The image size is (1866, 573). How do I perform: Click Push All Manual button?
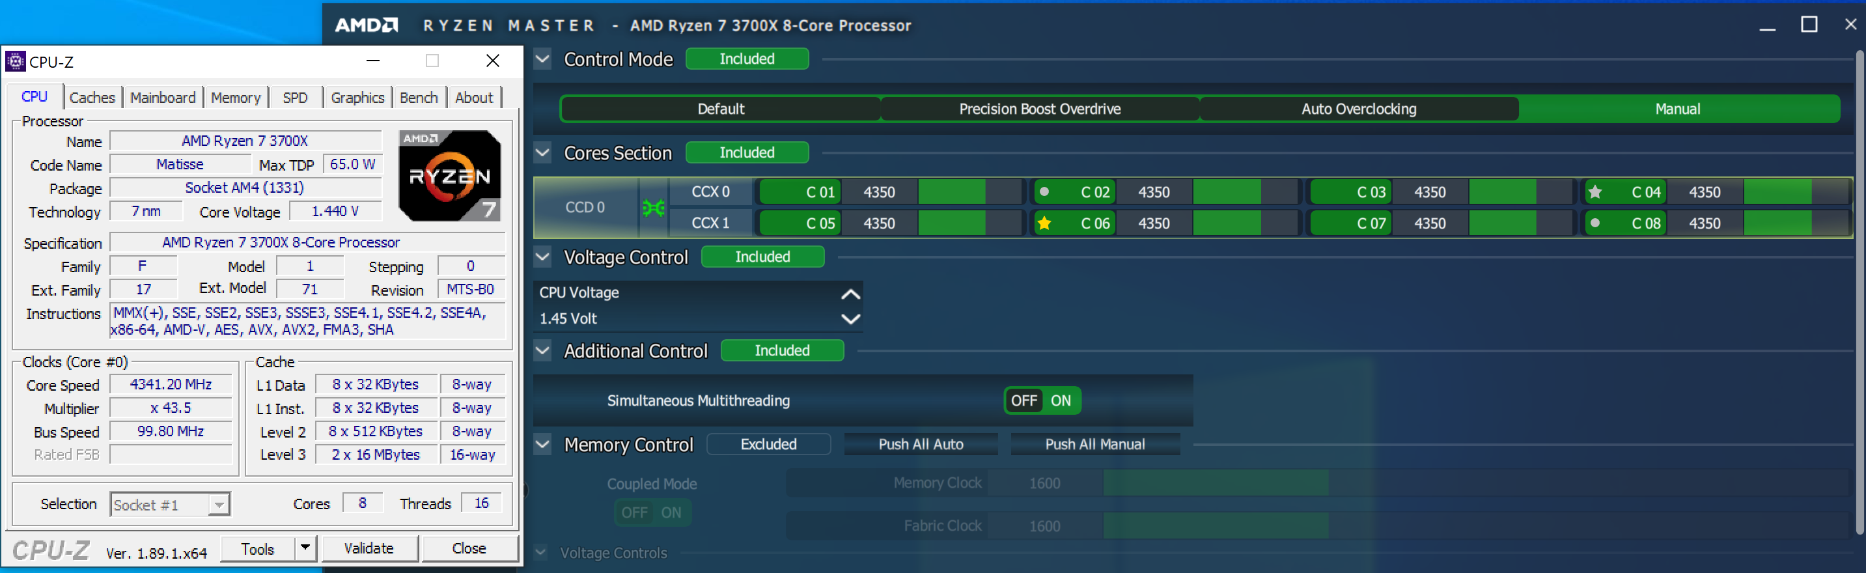[1094, 444]
